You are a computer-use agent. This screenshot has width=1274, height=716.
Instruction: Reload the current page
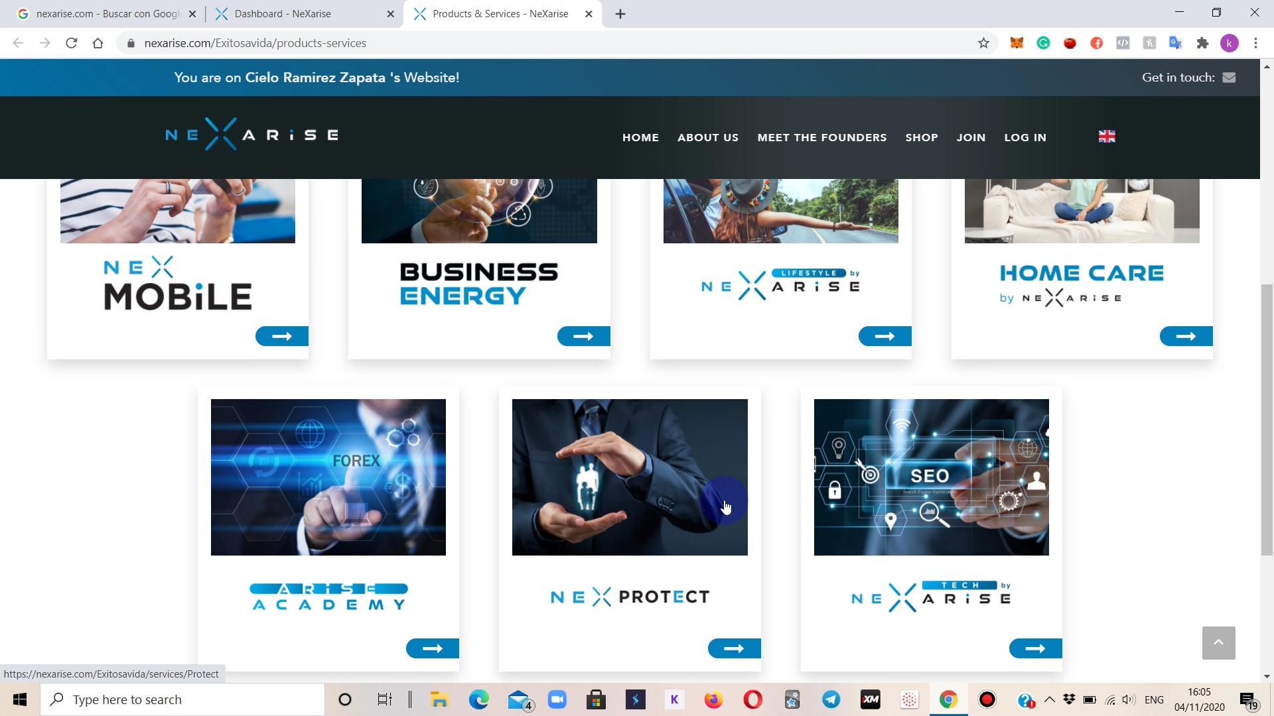point(72,42)
